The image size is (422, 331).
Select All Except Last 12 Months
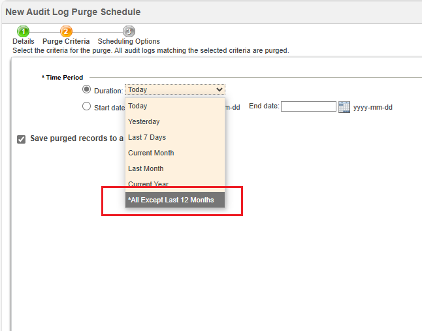(x=171, y=200)
